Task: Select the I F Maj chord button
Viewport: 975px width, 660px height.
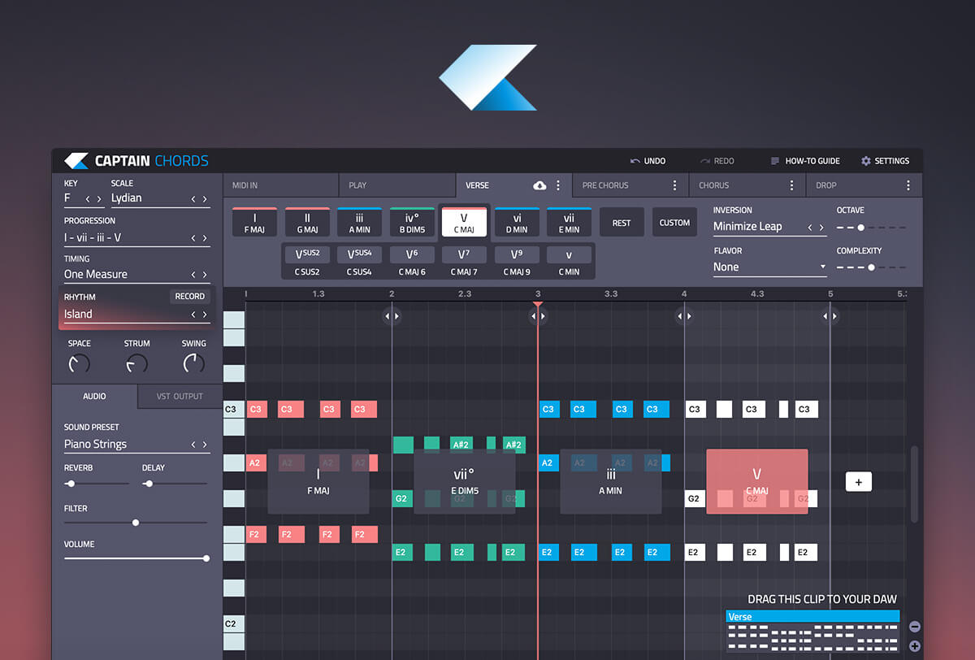Action: point(254,222)
